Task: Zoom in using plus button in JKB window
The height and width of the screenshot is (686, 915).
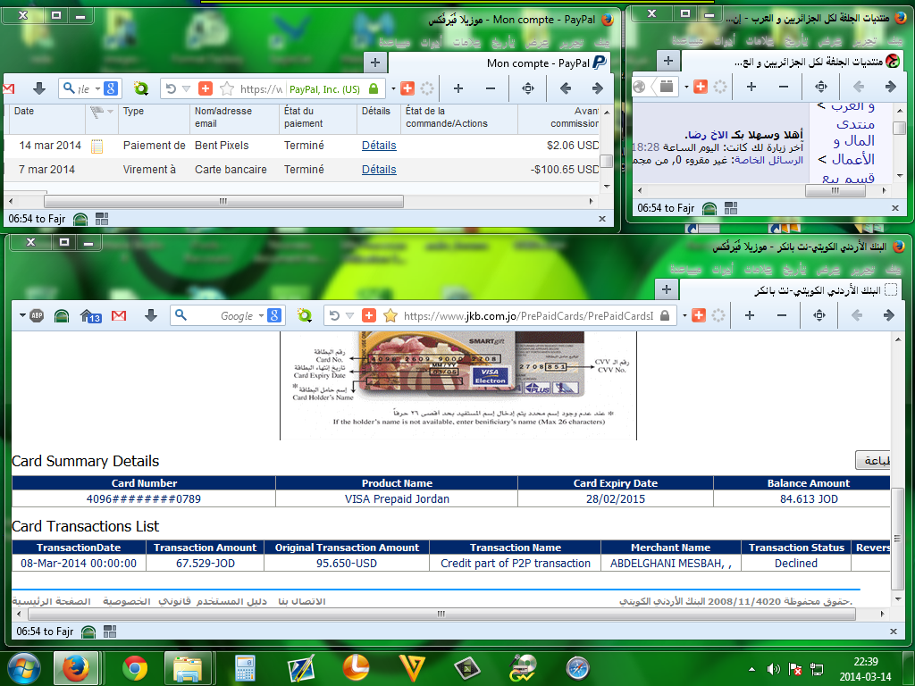Action: (x=750, y=315)
